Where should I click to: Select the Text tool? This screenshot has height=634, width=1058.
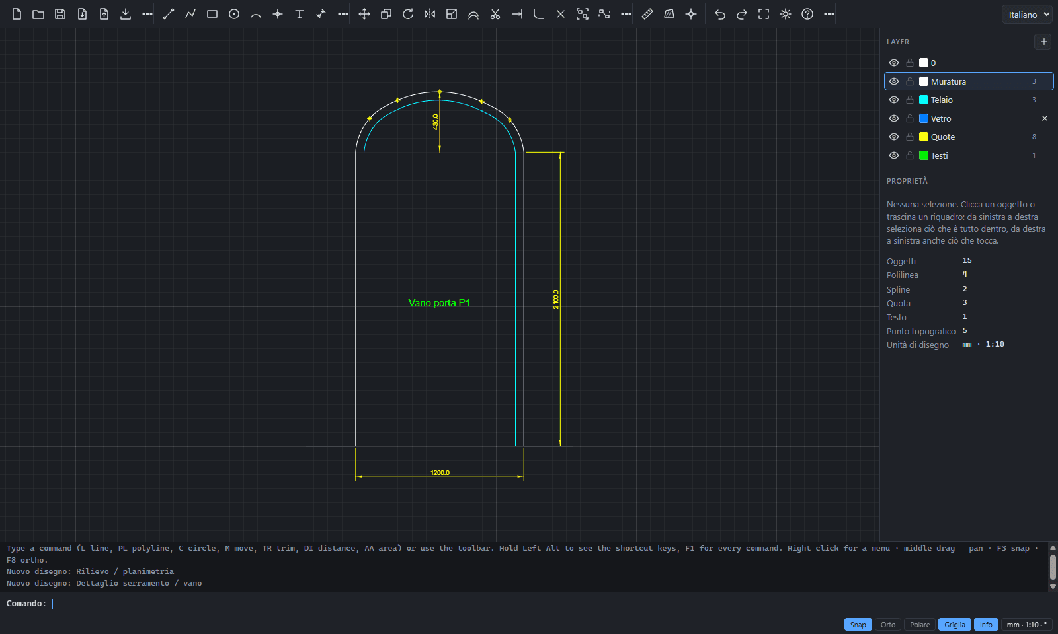point(300,14)
